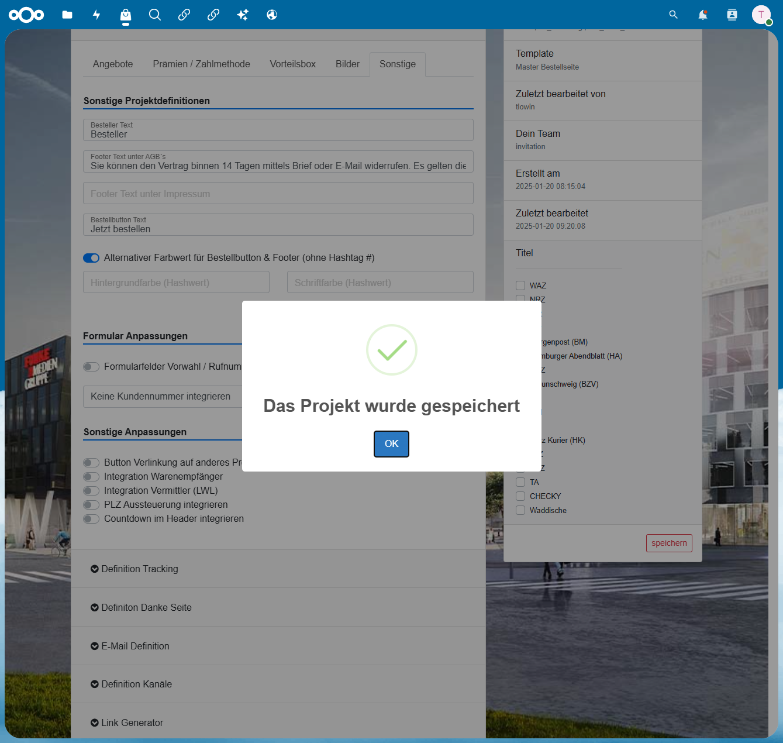Open the Prämien / Zahlmethode tab

pyautogui.click(x=202, y=64)
